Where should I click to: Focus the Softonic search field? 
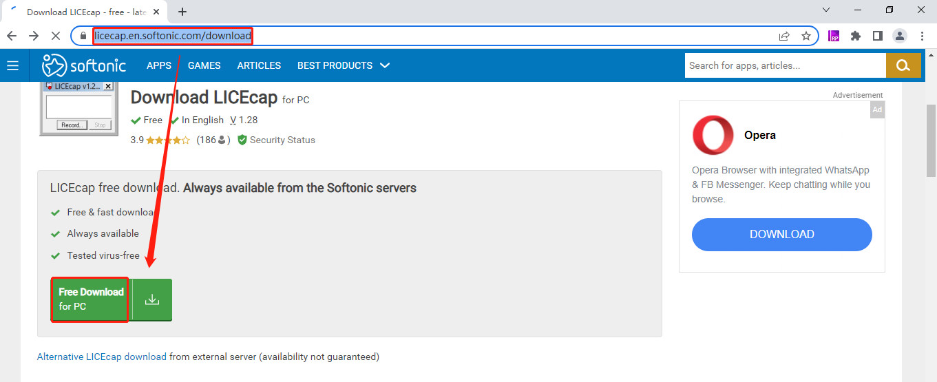click(786, 65)
